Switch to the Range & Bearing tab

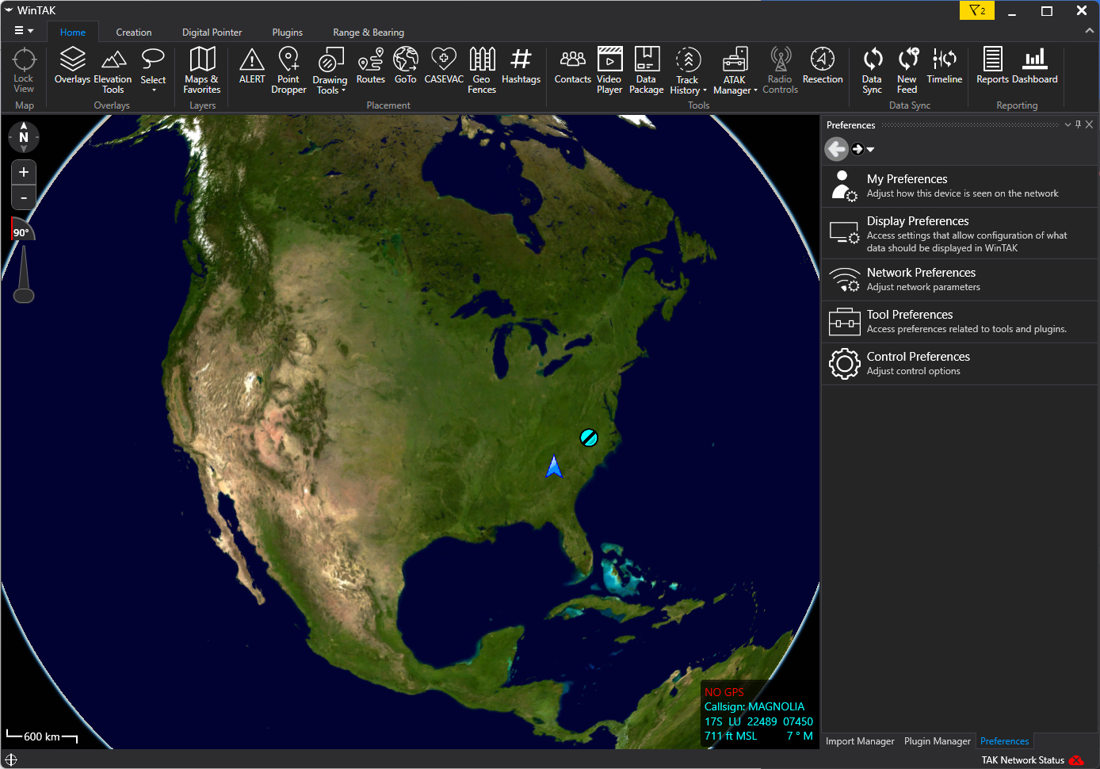point(369,33)
